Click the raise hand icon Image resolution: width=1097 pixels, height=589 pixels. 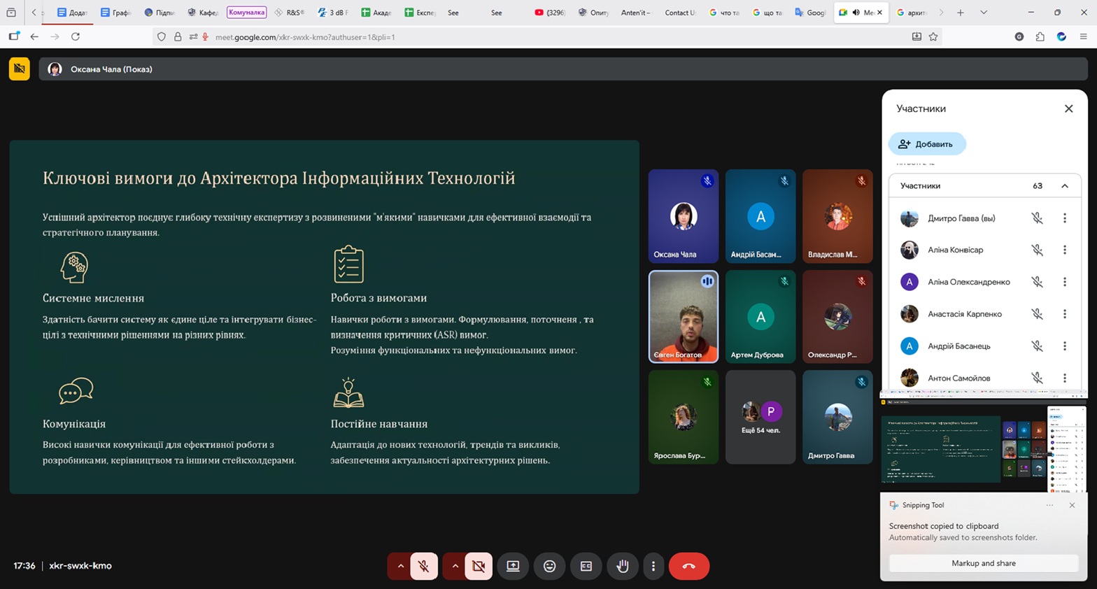click(622, 566)
